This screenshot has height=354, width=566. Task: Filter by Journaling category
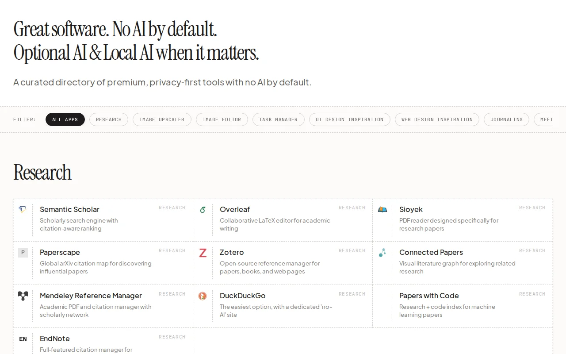pos(507,119)
